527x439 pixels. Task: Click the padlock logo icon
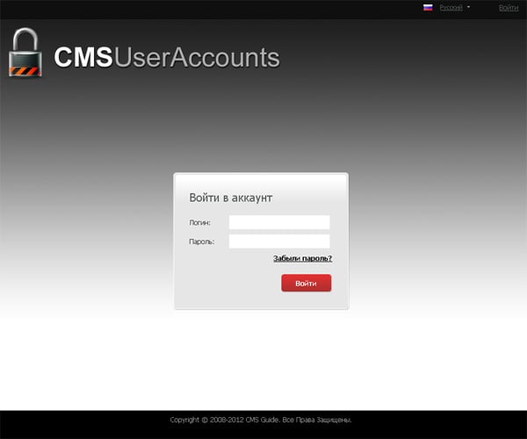click(x=25, y=54)
